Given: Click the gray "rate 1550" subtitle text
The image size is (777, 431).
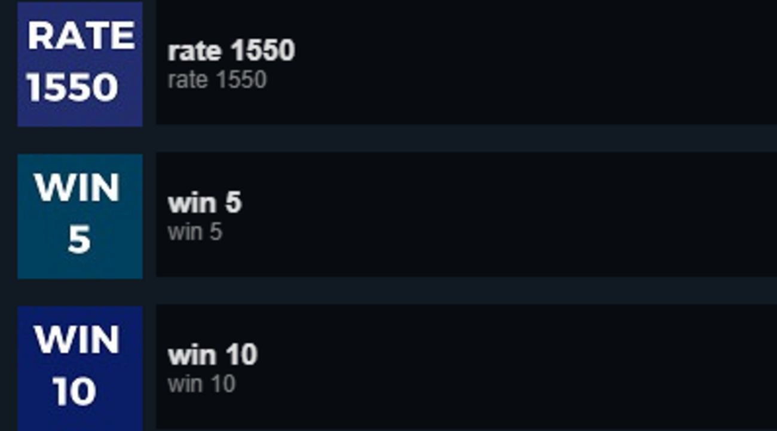Looking at the screenshot, I should (x=217, y=80).
